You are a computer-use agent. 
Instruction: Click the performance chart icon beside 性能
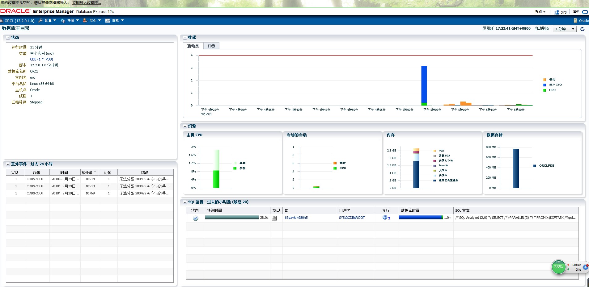[108, 21]
